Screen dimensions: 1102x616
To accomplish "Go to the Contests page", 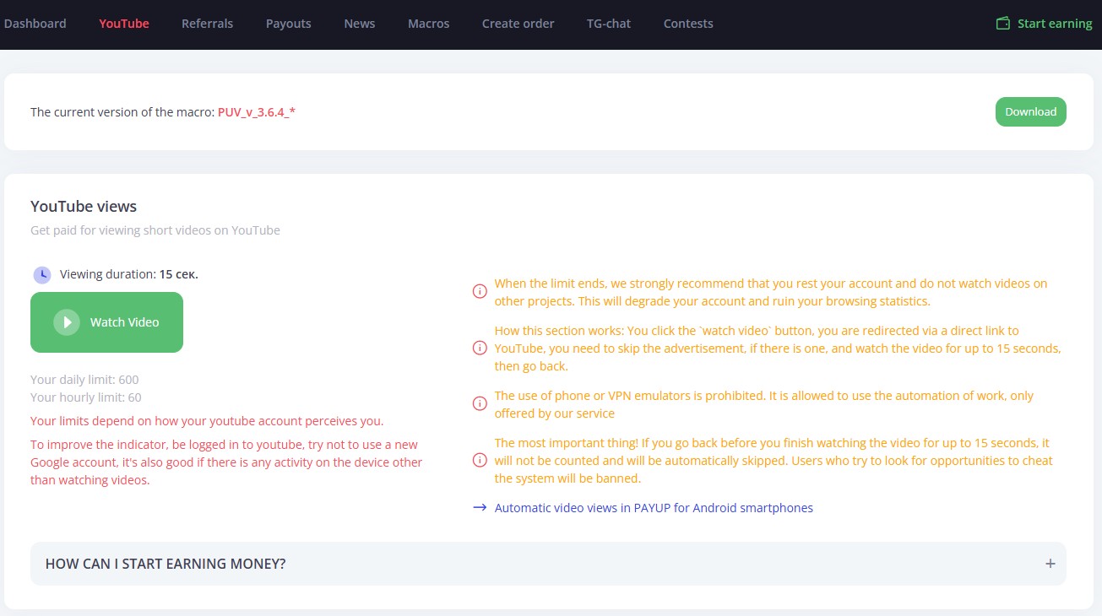I will (x=688, y=24).
